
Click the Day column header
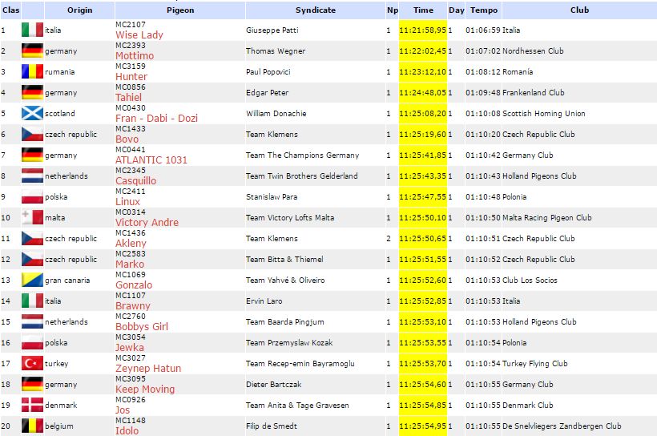tap(457, 10)
